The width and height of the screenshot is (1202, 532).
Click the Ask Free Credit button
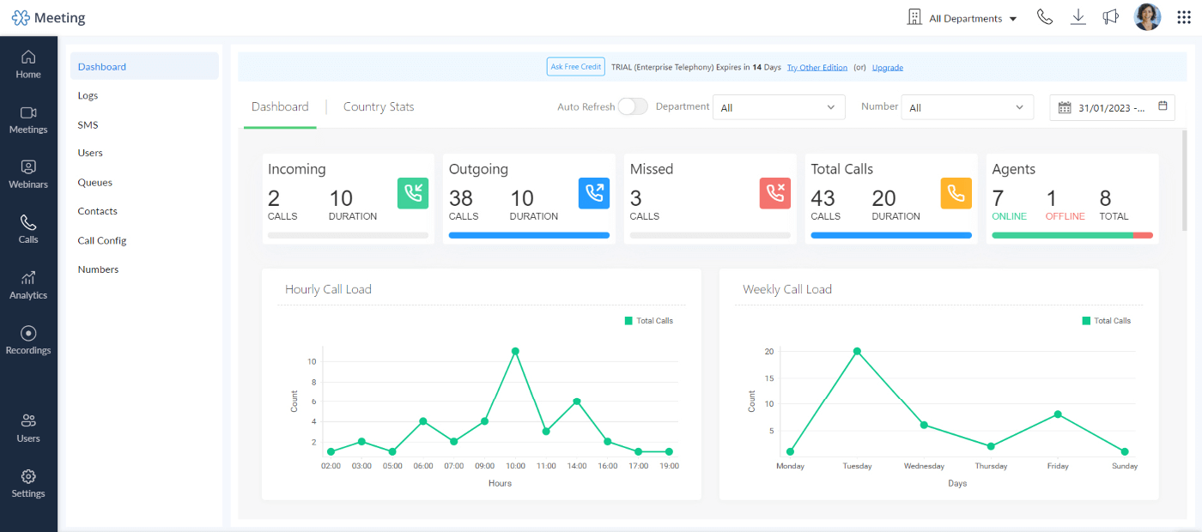575,66
